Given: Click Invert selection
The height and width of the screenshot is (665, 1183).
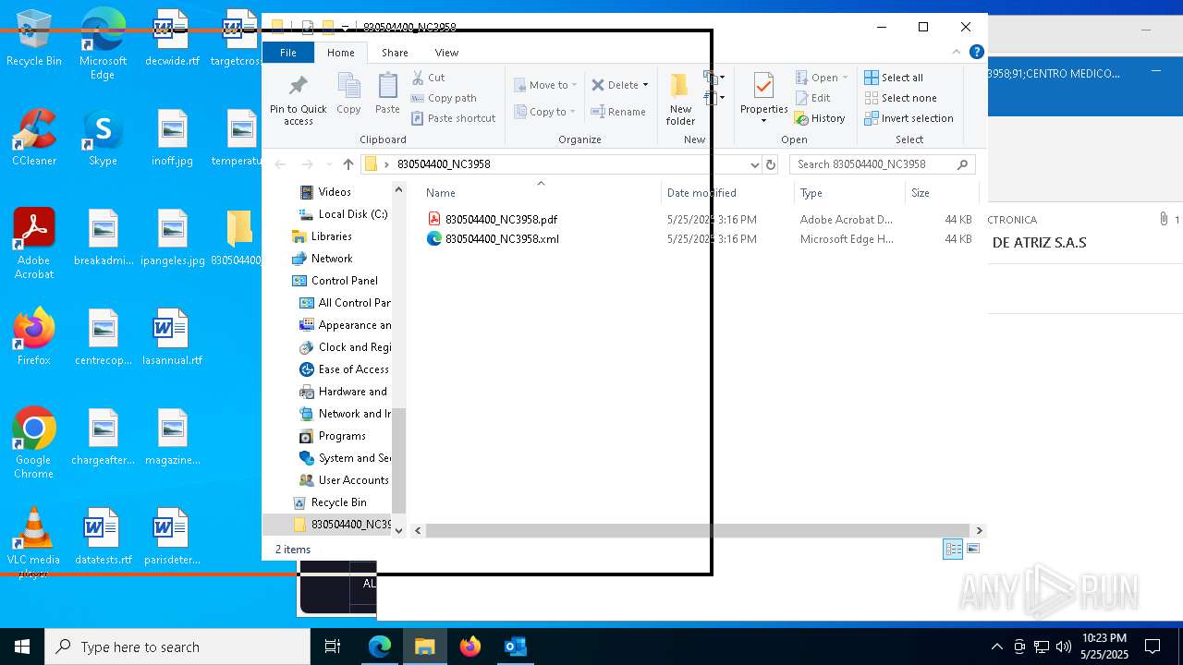Looking at the screenshot, I should [x=909, y=118].
